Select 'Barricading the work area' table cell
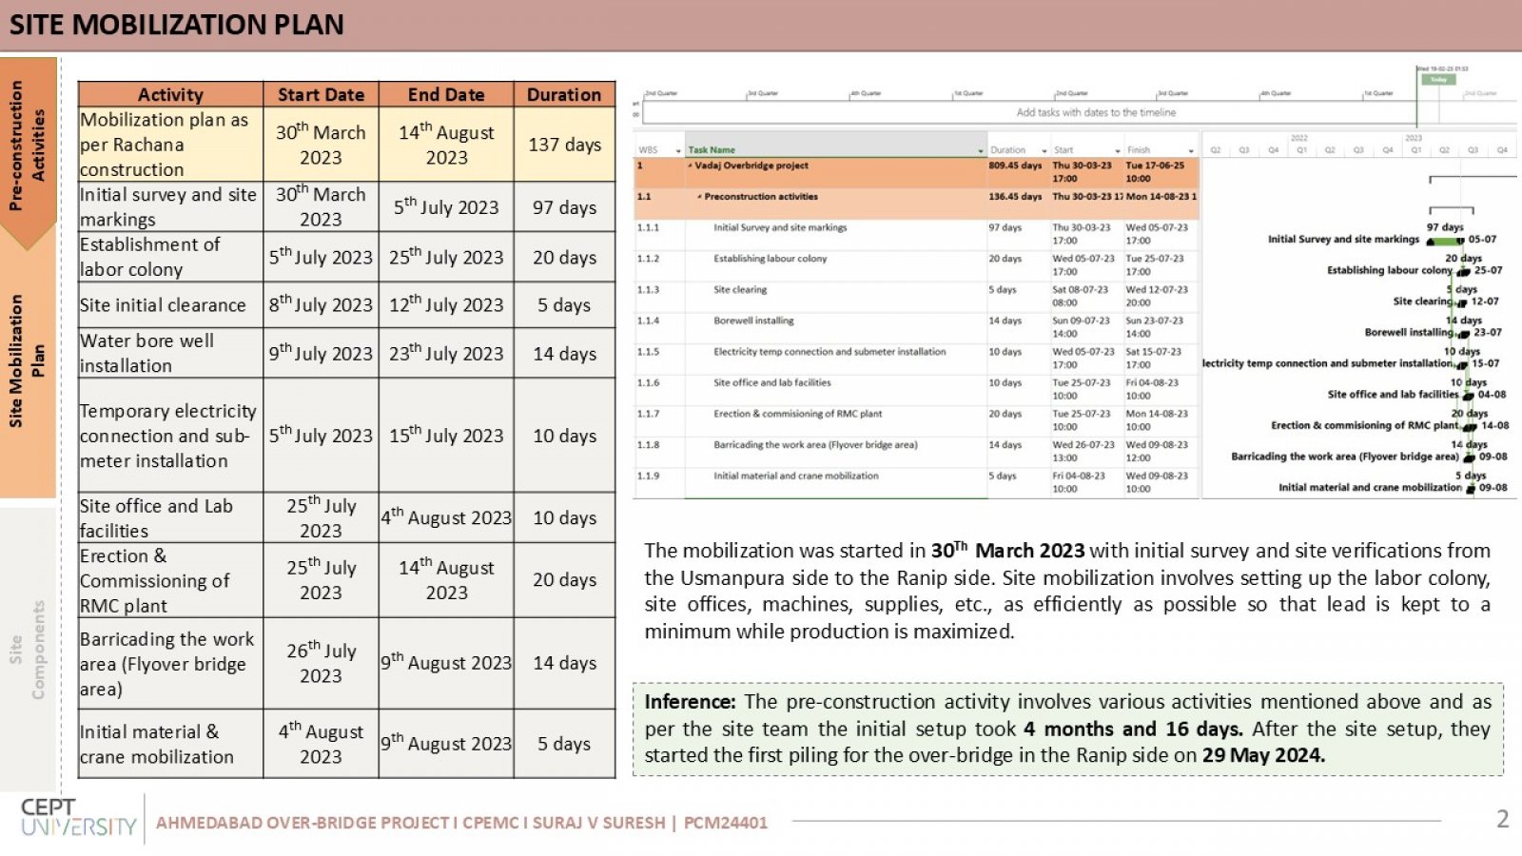The width and height of the screenshot is (1522, 856). (170, 664)
